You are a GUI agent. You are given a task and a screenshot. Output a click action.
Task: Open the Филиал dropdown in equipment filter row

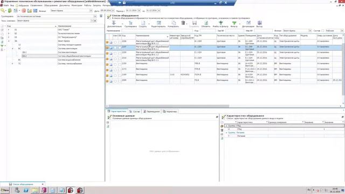pos(310,31)
